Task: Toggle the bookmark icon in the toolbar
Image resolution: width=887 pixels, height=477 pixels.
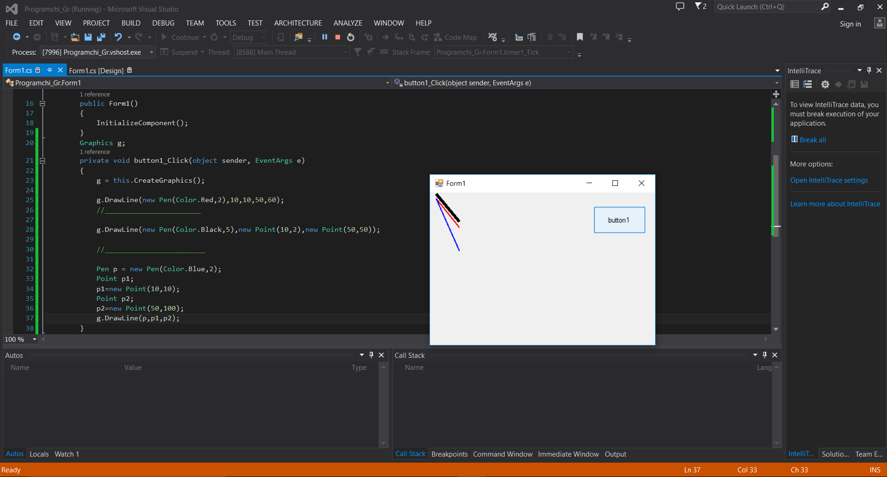Action: click(x=580, y=37)
